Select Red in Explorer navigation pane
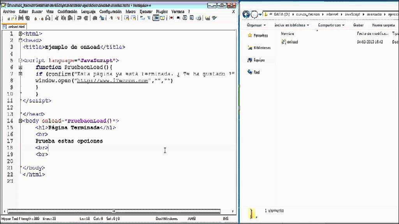The width and height of the screenshot is (399, 224). coord(253,72)
